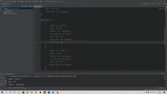The image size is (167, 94).
Task: Open the Navigate menu
Action: 14,1
